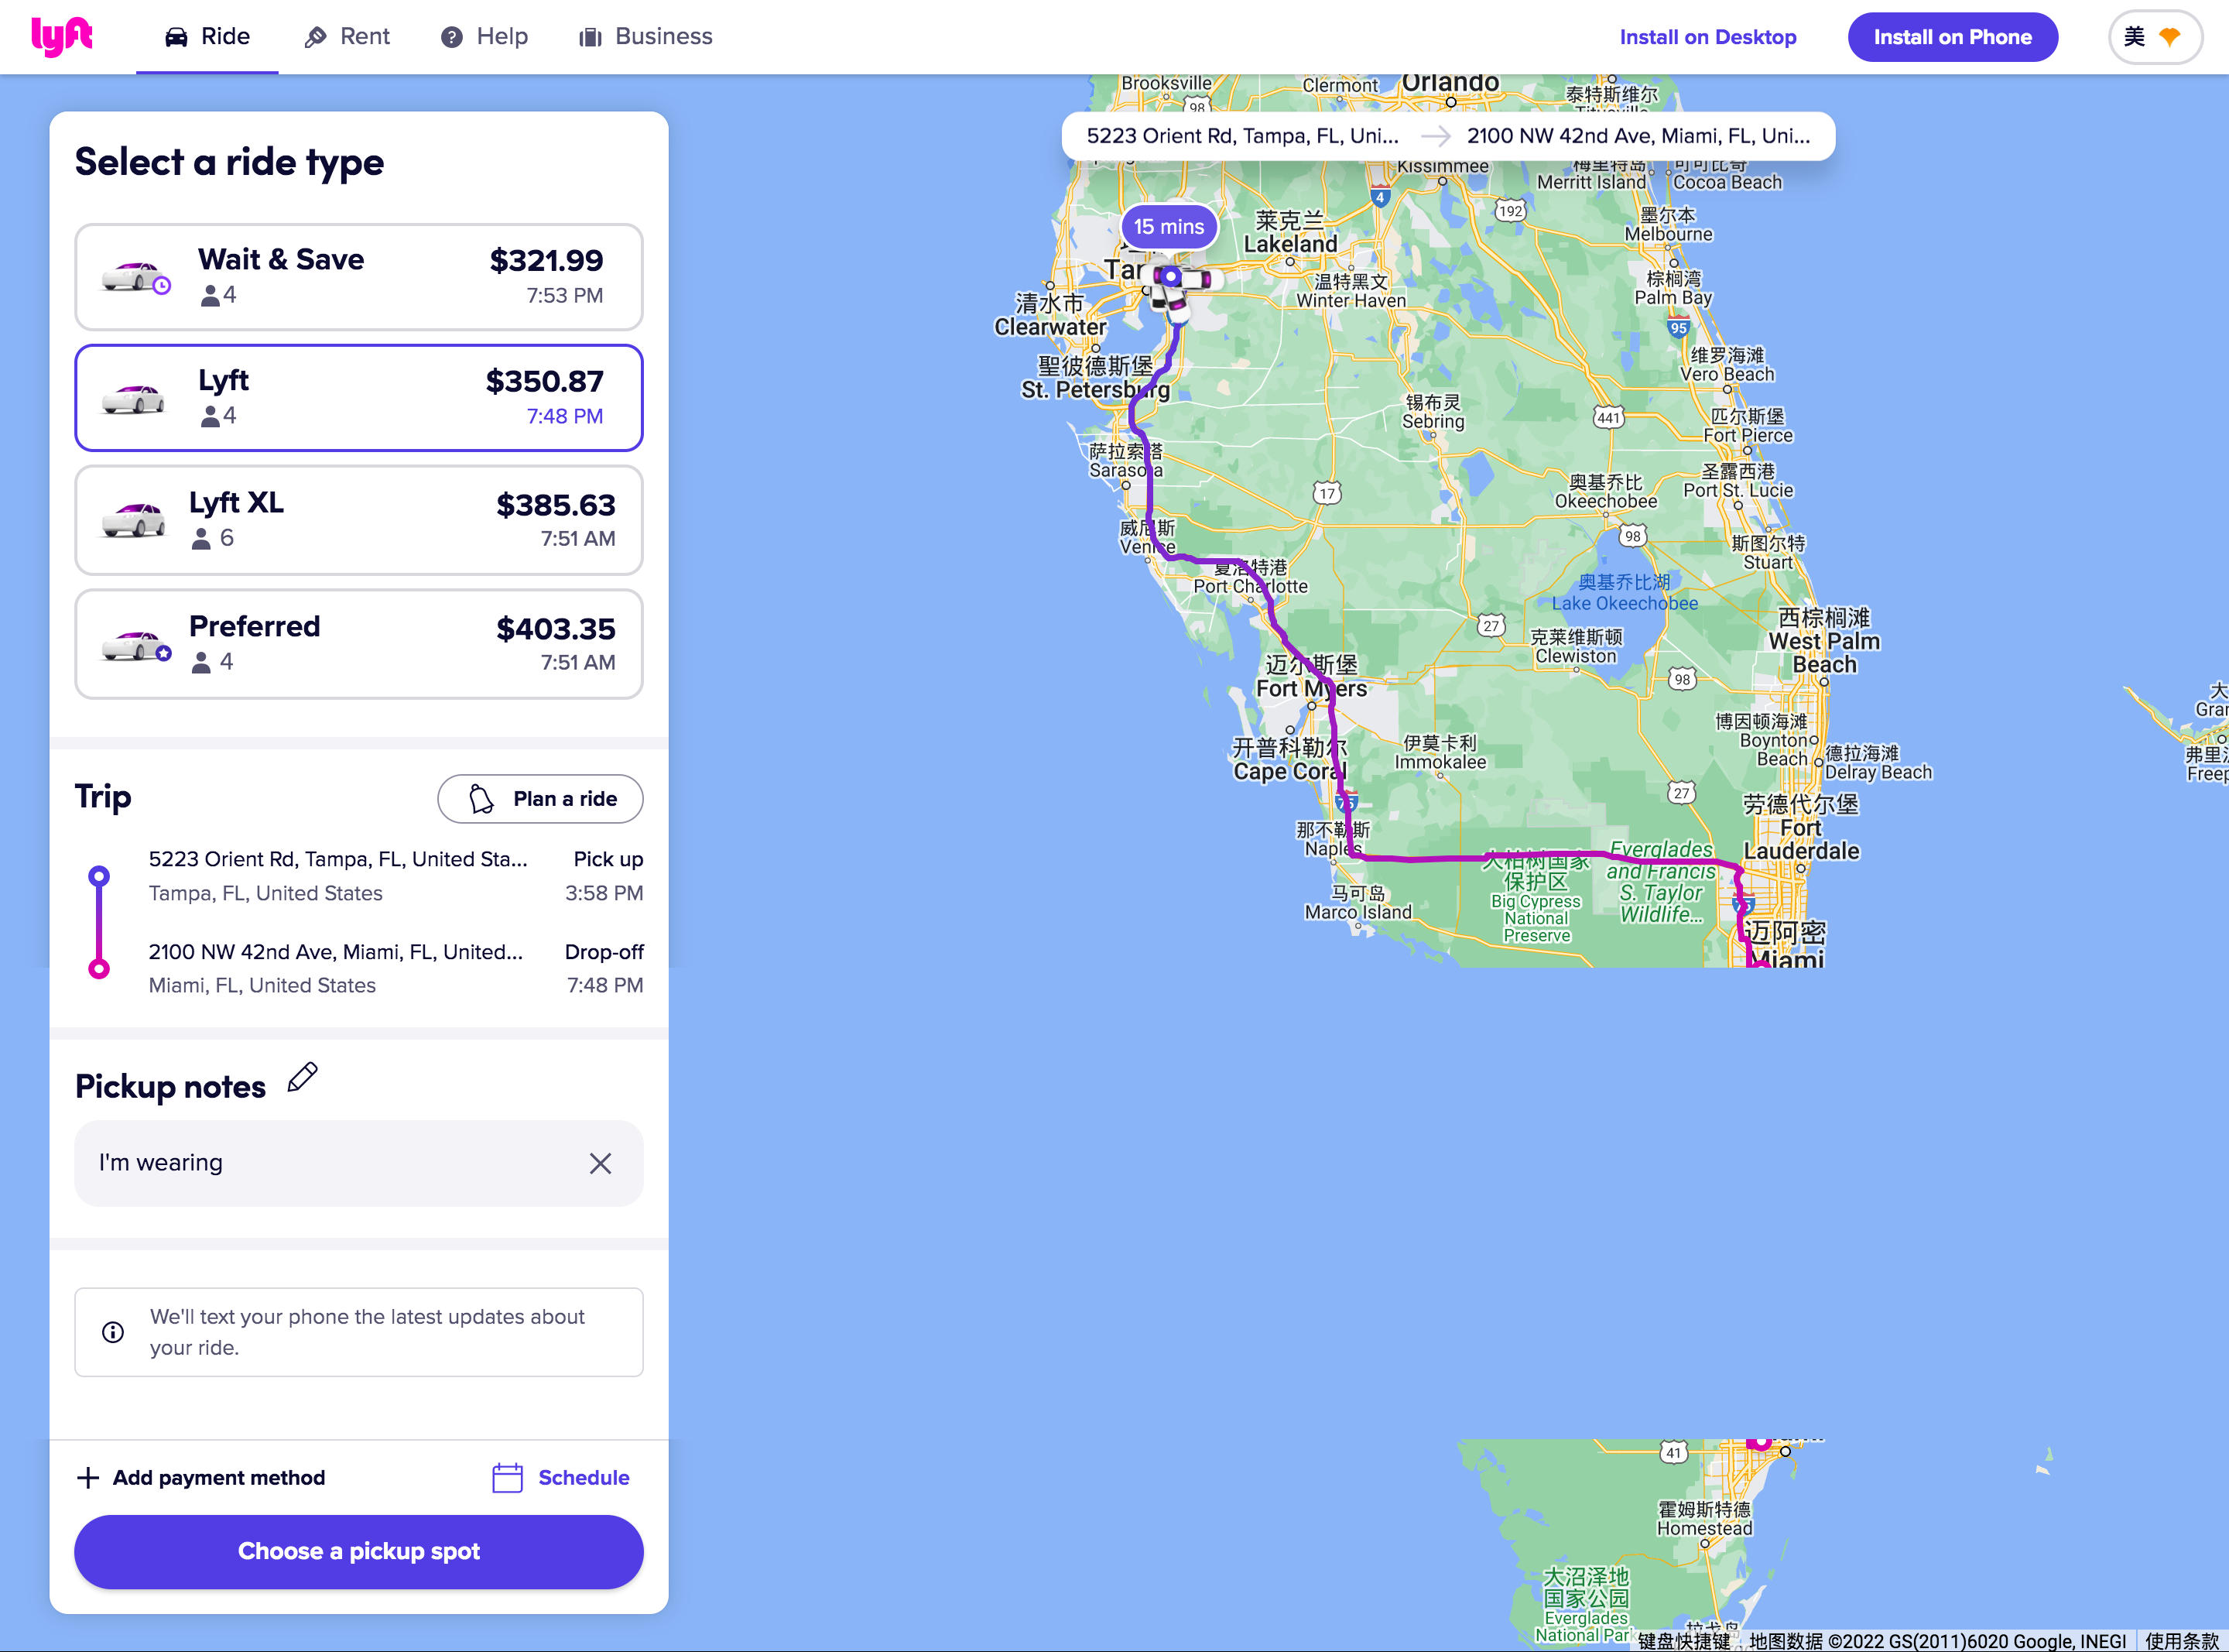The width and height of the screenshot is (2229, 1652).
Task: Click Install on Phone button
Action: [x=1952, y=37]
